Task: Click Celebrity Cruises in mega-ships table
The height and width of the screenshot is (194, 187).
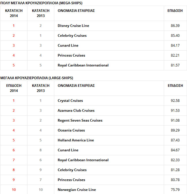Action: [x=72, y=36]
